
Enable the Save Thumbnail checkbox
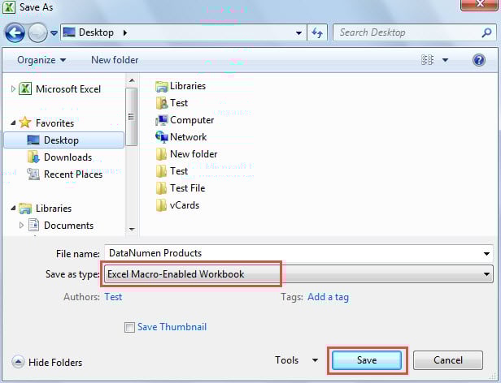[x=129, y=328]
